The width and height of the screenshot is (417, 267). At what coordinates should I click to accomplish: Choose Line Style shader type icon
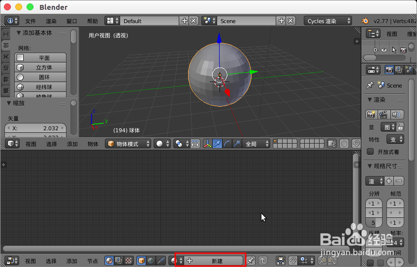[x=160, y=261]
